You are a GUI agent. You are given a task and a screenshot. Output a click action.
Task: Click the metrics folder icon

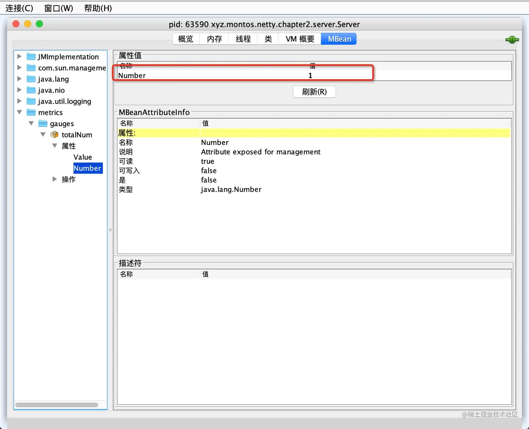tap(31, 112)
